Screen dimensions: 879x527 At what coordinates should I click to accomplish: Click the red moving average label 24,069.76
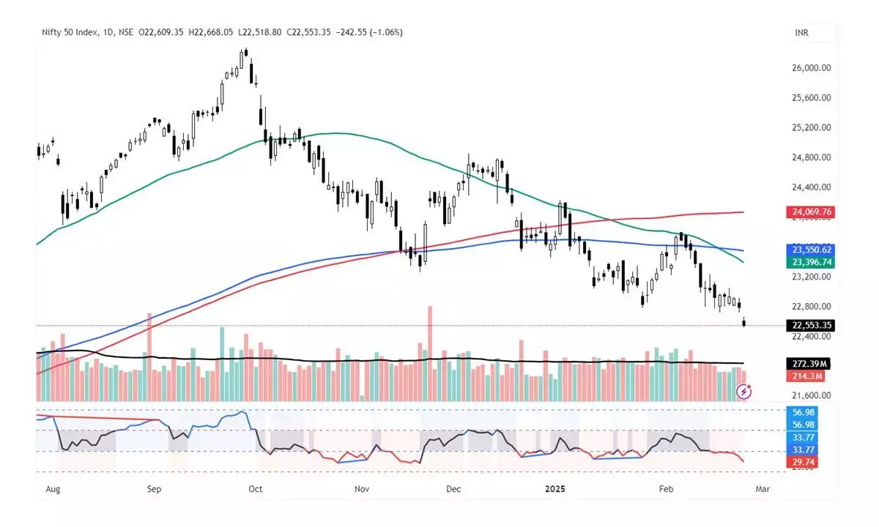point(811,211)
